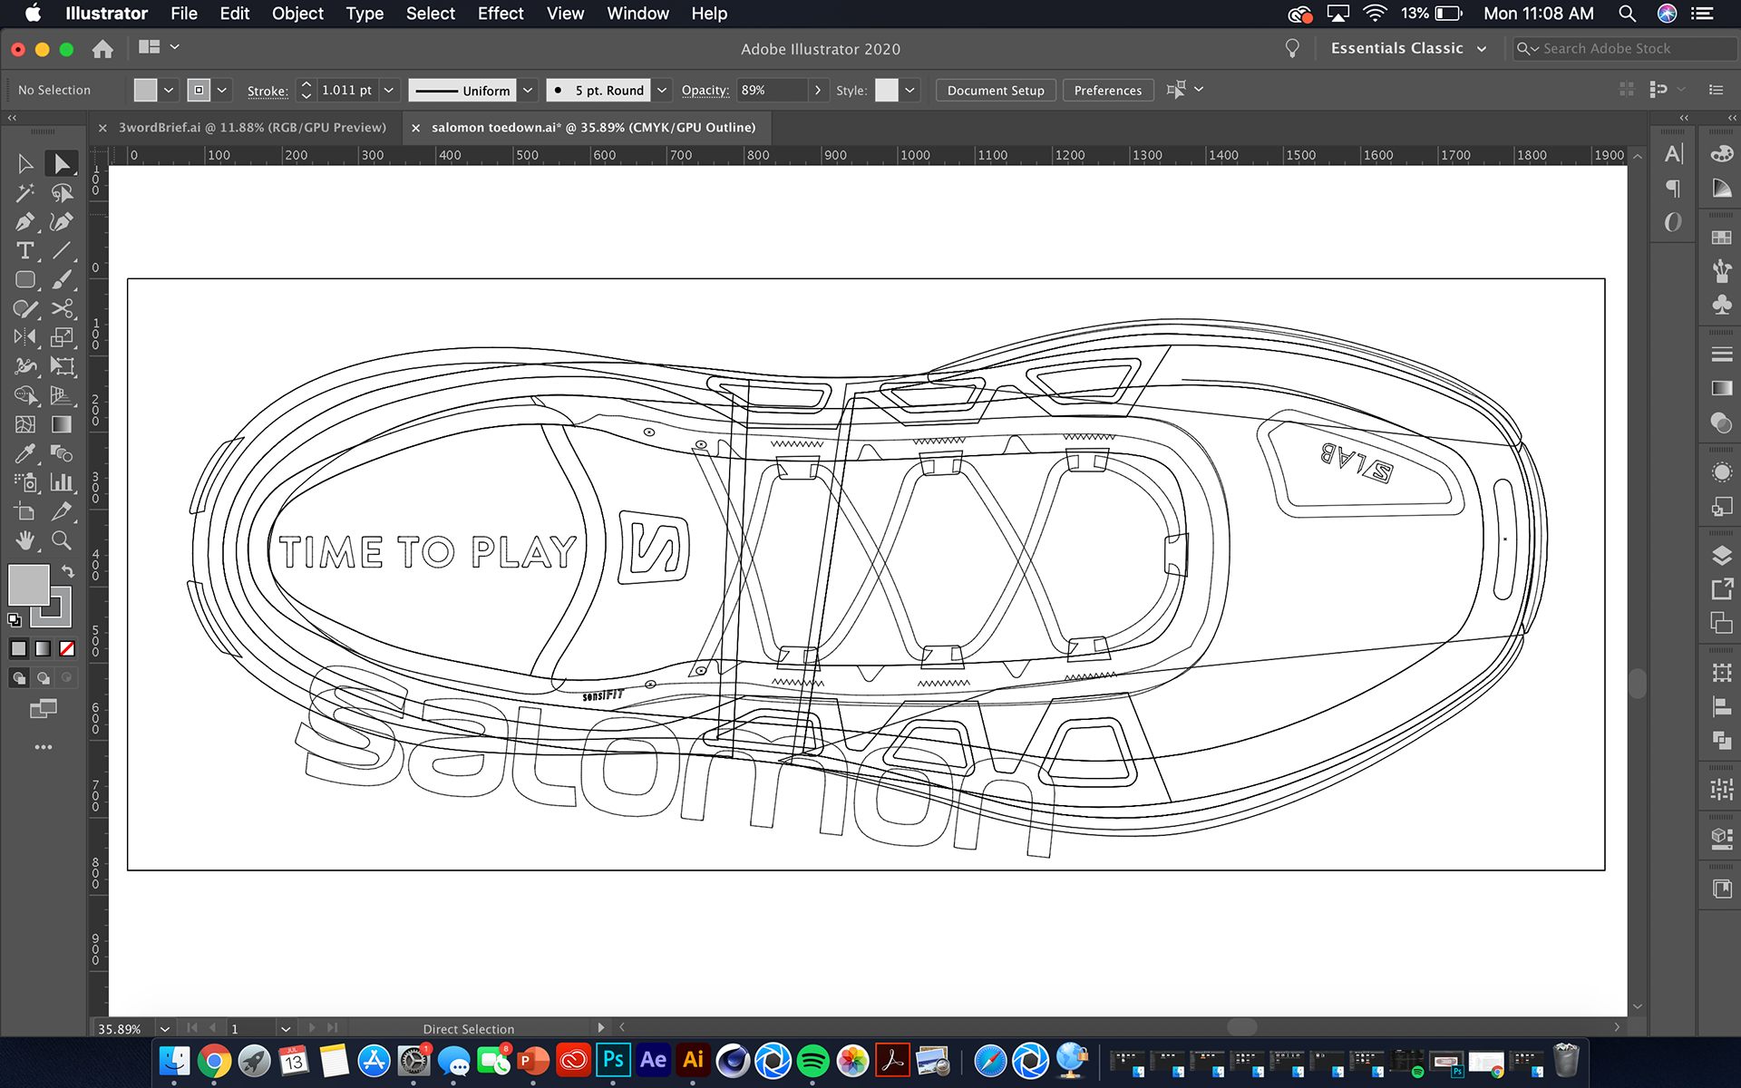Select the Scissors tool

point(62,308)
